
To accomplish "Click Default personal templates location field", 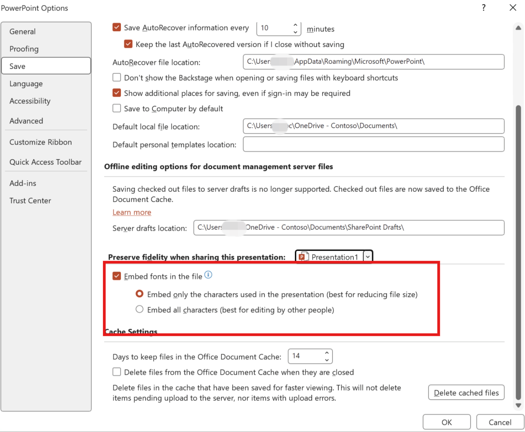I will (x=374, y=144).
